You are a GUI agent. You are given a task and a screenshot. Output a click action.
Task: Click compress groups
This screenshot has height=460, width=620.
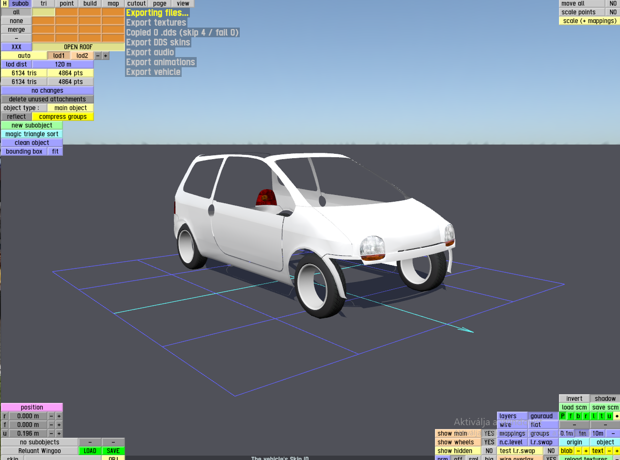[63, 117]
